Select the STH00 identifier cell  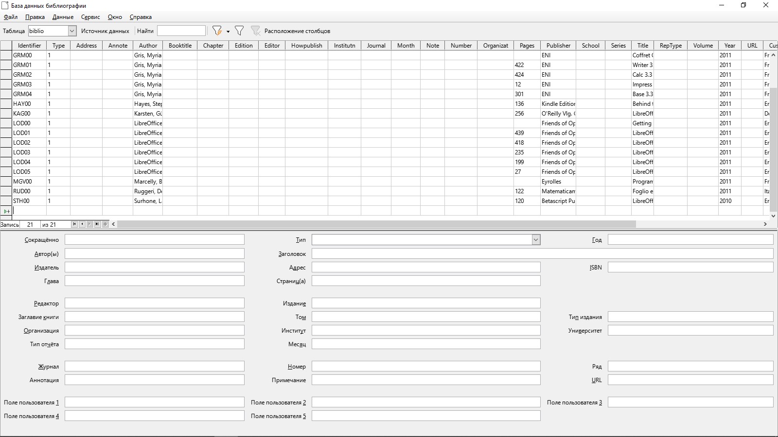[x=29, y=201]
